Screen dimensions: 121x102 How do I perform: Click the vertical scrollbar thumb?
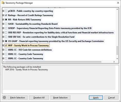pyautogui.click(x=117, y=50)
